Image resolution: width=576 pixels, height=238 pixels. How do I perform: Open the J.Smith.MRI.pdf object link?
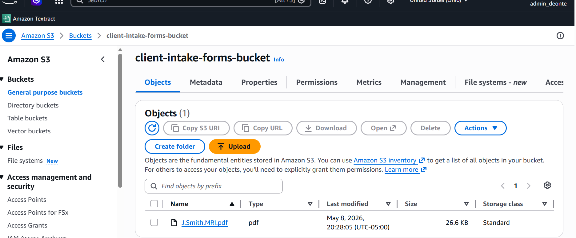click(x=205, y=223)
